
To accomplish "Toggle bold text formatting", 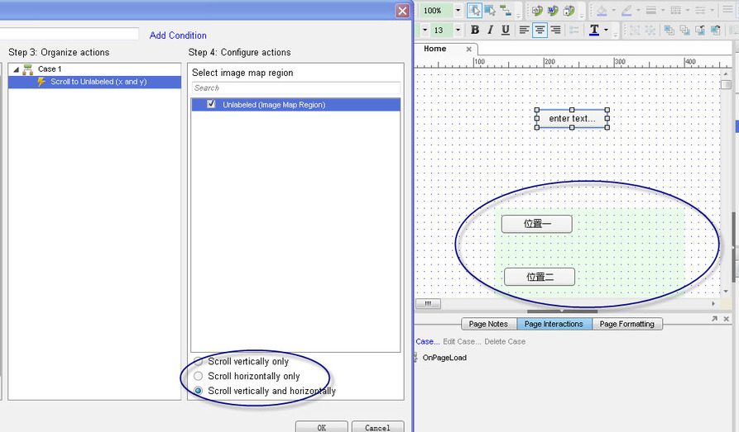I will (x=475, y=30).
